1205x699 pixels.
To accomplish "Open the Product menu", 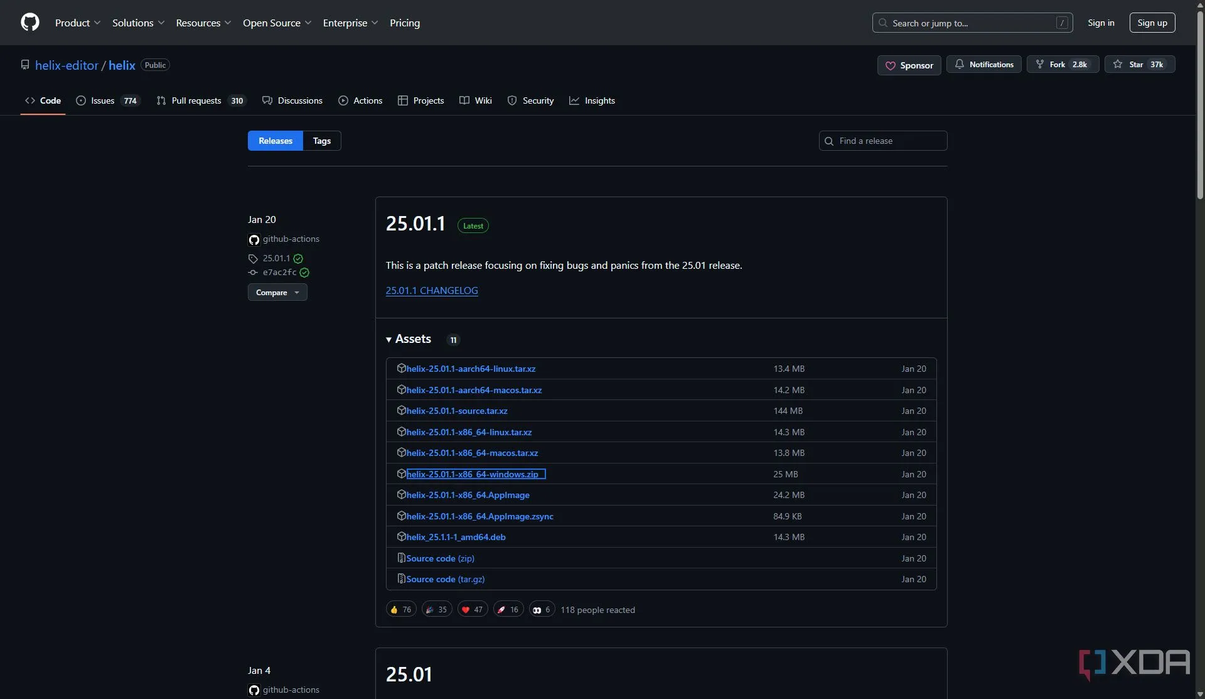I will pyautogui.click(x=78, y=23).
